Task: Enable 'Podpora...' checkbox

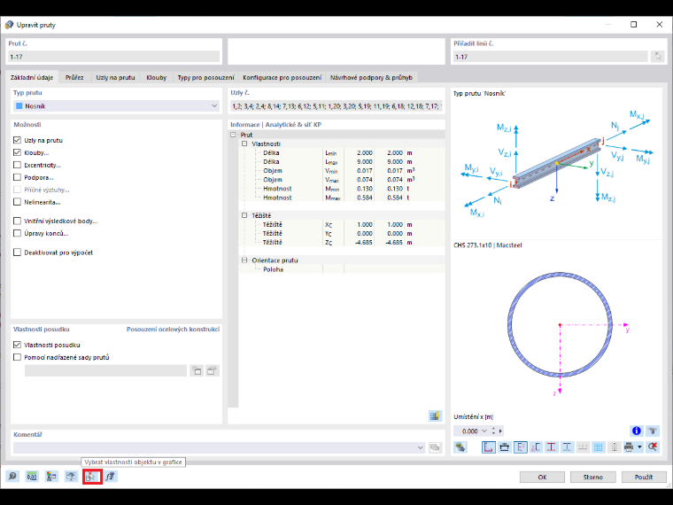Action: pos(17,177)
